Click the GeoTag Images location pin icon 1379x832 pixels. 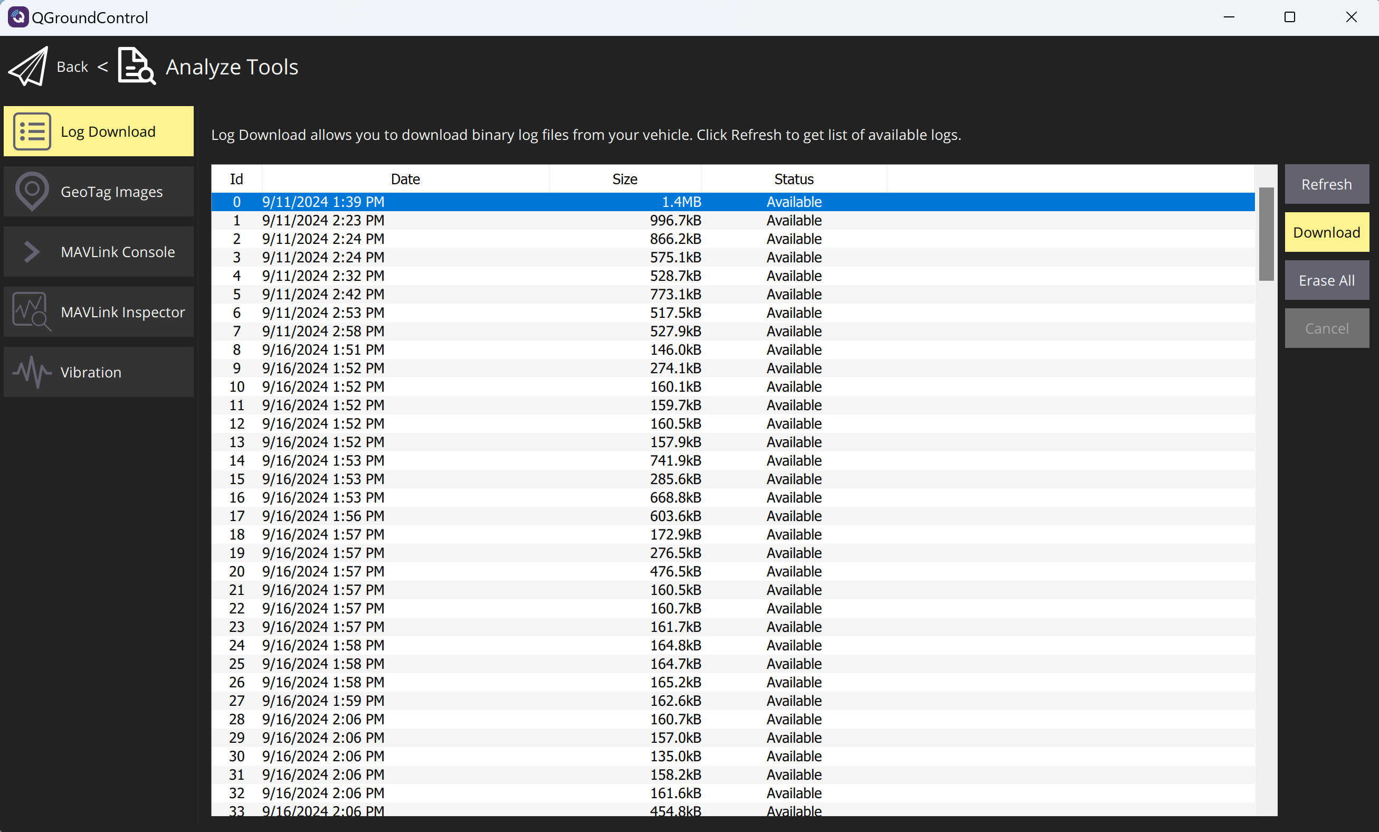tap(32, 192)
